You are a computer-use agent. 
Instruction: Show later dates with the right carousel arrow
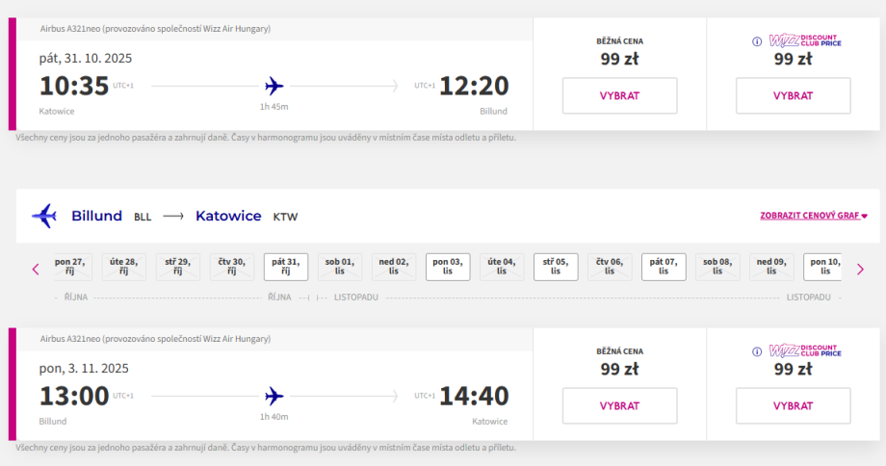pyautogui.click(x=860, y=270)
